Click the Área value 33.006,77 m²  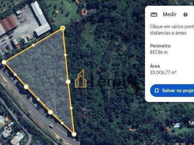pos(163,72)
